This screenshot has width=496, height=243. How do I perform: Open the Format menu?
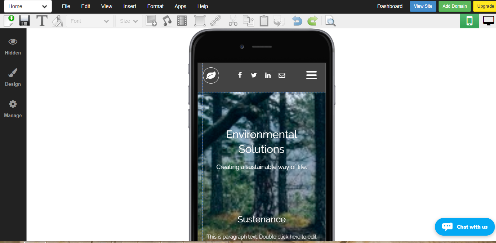tap(155, 6)
